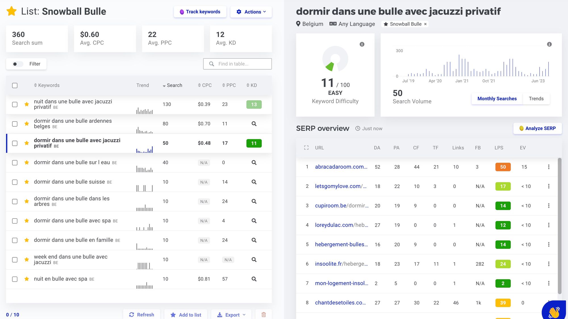Toggle the Filter switch
Screen dimensions: 568x319
[x=18, y=64]
